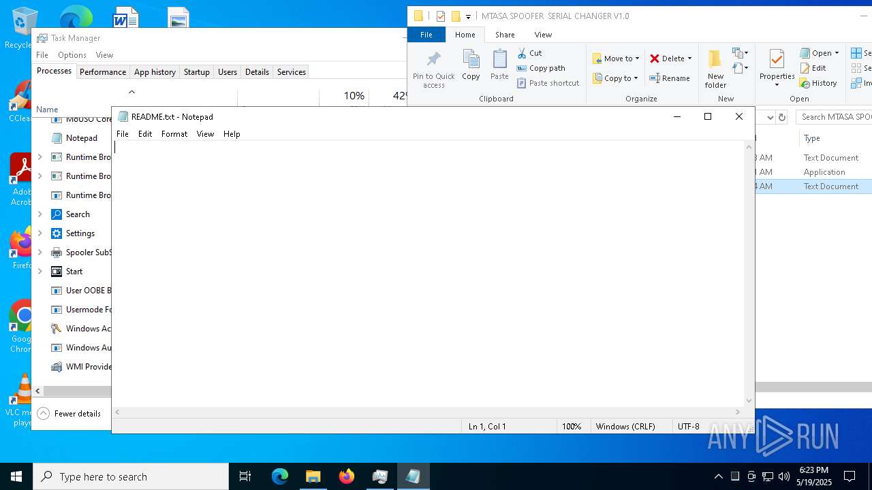Open the Share tab in Explorer ribbon

505,35
